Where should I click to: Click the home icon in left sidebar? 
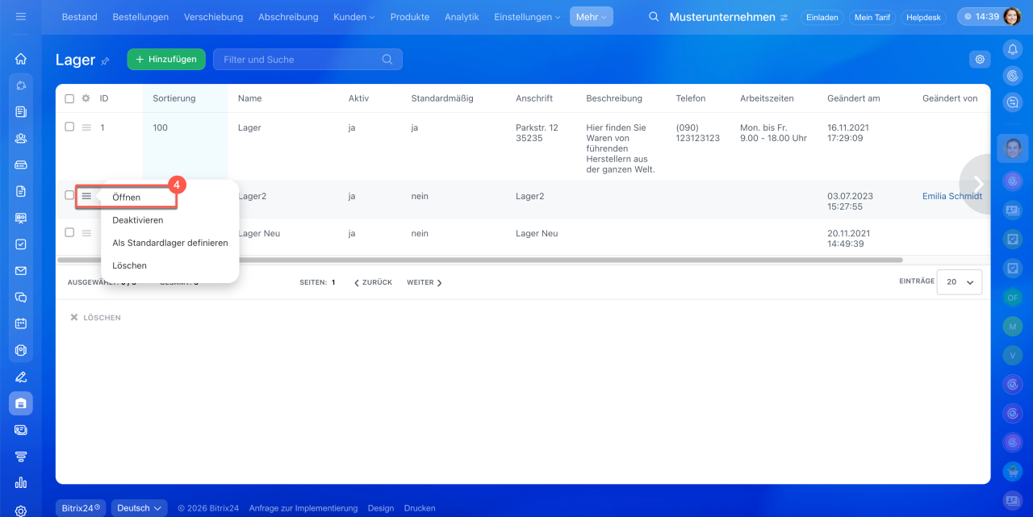click(x=21, y=59)
